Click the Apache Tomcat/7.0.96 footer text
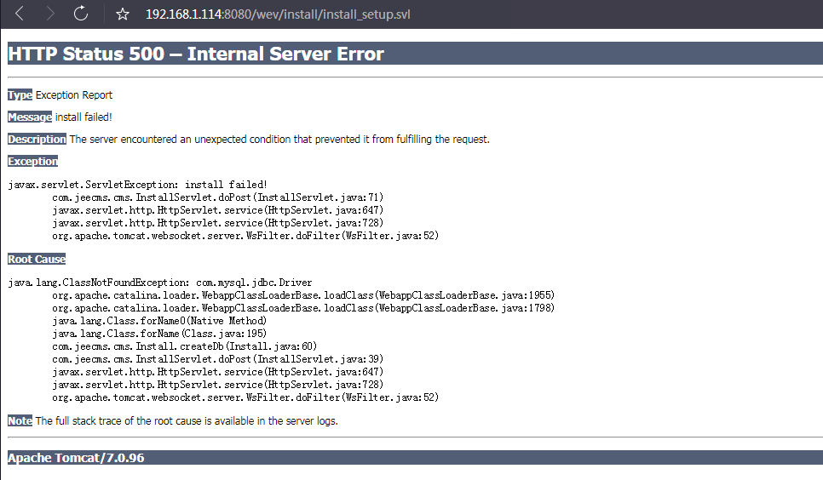This screenshot has height=480, width=823. coord(76,457)
